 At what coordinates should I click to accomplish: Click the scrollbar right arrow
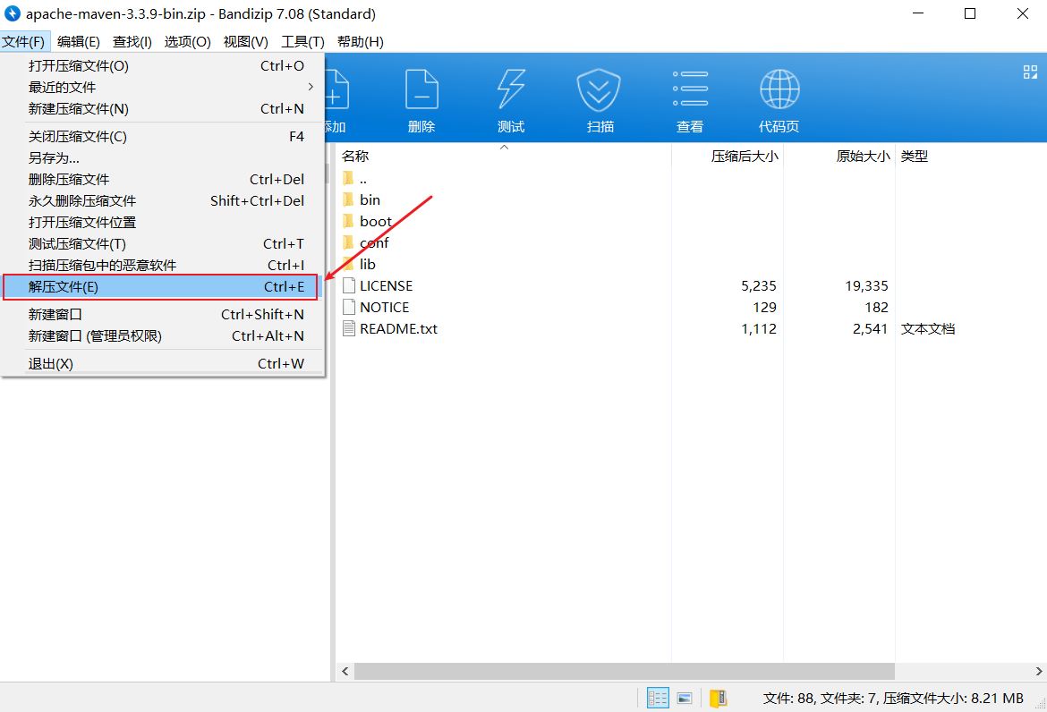[1038, 671]
